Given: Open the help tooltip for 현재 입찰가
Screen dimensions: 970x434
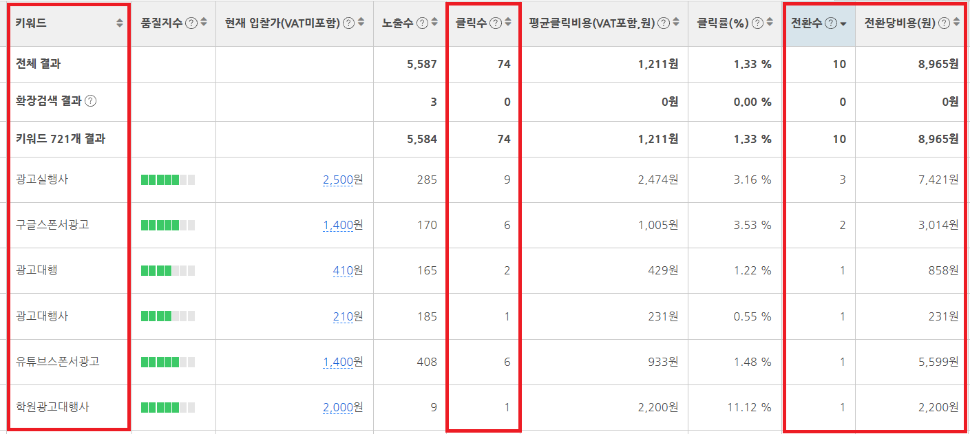Looking at the screenshot, I should (349, 23).
